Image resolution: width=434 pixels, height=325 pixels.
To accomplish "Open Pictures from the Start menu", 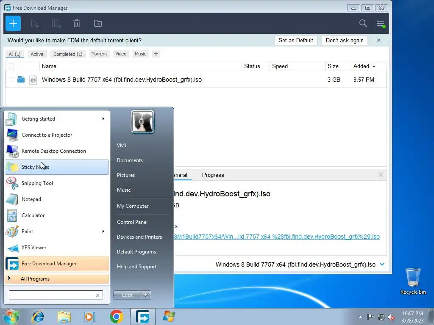I will 126,175.
